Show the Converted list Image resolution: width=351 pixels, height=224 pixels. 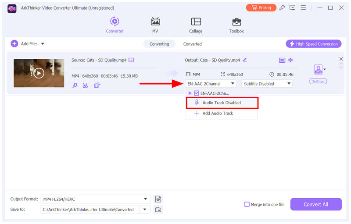coord(193,44)
